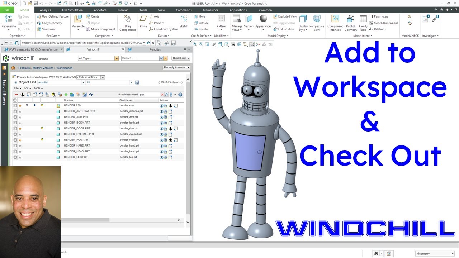Click the green plus add icon in object list toolbar
Image resolution: width=459 pixels, height=258 pixels.
pyautogui.click(x=66, y=95)
